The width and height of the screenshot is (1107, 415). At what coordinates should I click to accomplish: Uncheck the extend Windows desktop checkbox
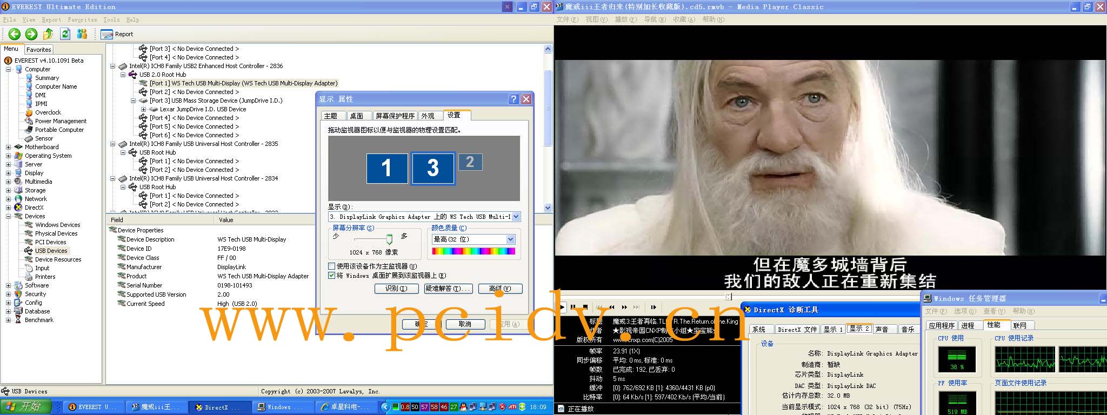click(332, 275)
